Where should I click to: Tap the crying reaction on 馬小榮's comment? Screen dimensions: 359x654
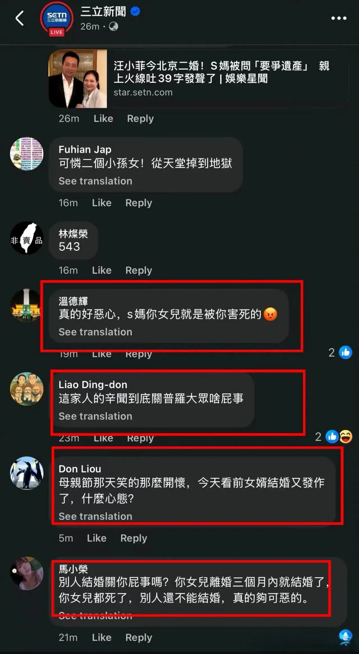click(x=346, y=637)
